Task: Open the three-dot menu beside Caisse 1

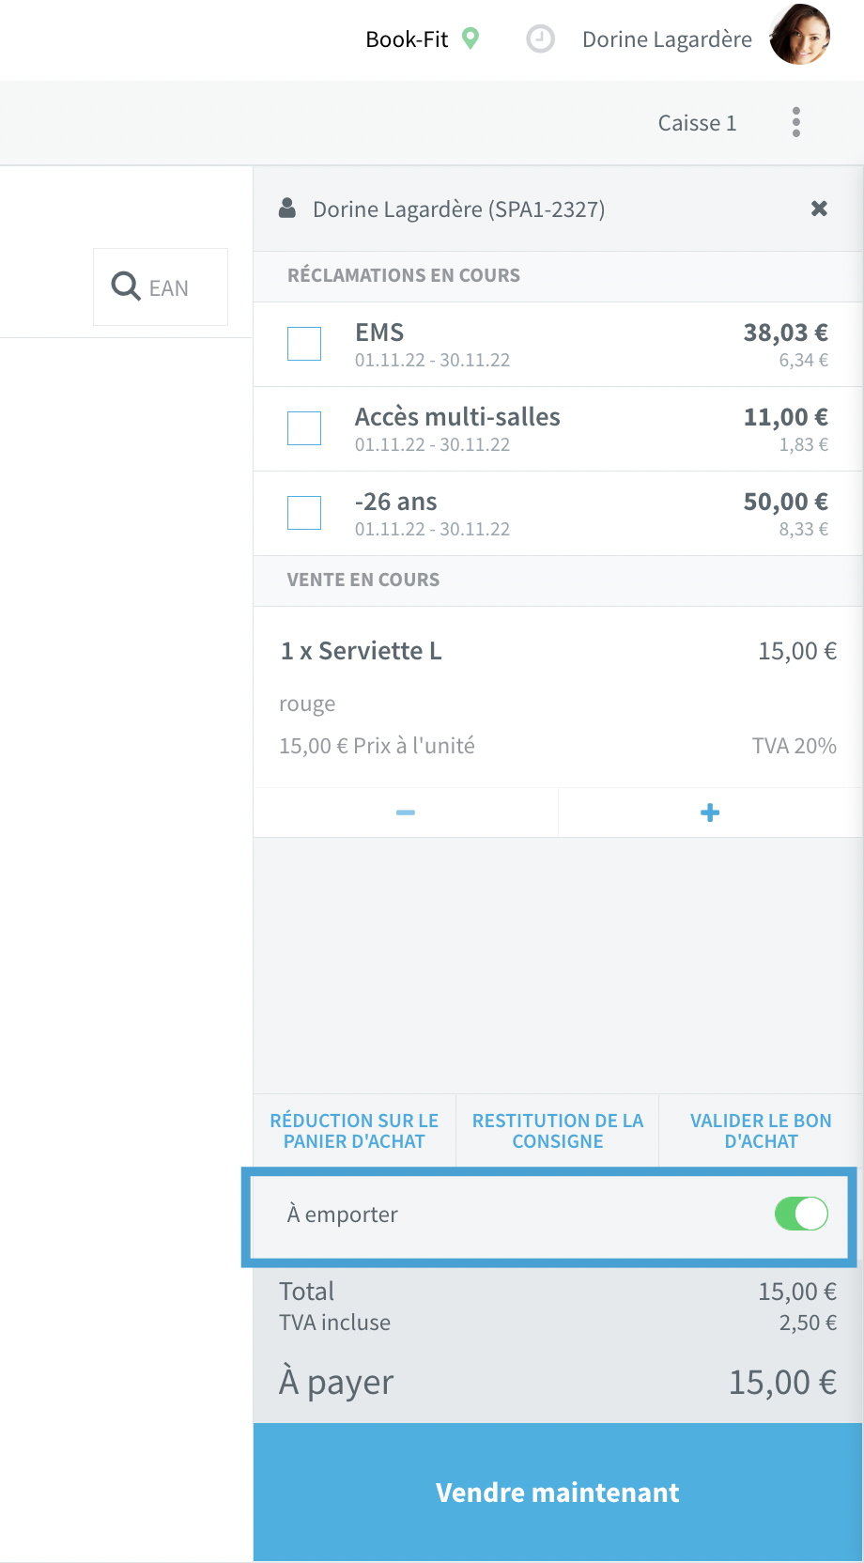Action: point(796,122)
